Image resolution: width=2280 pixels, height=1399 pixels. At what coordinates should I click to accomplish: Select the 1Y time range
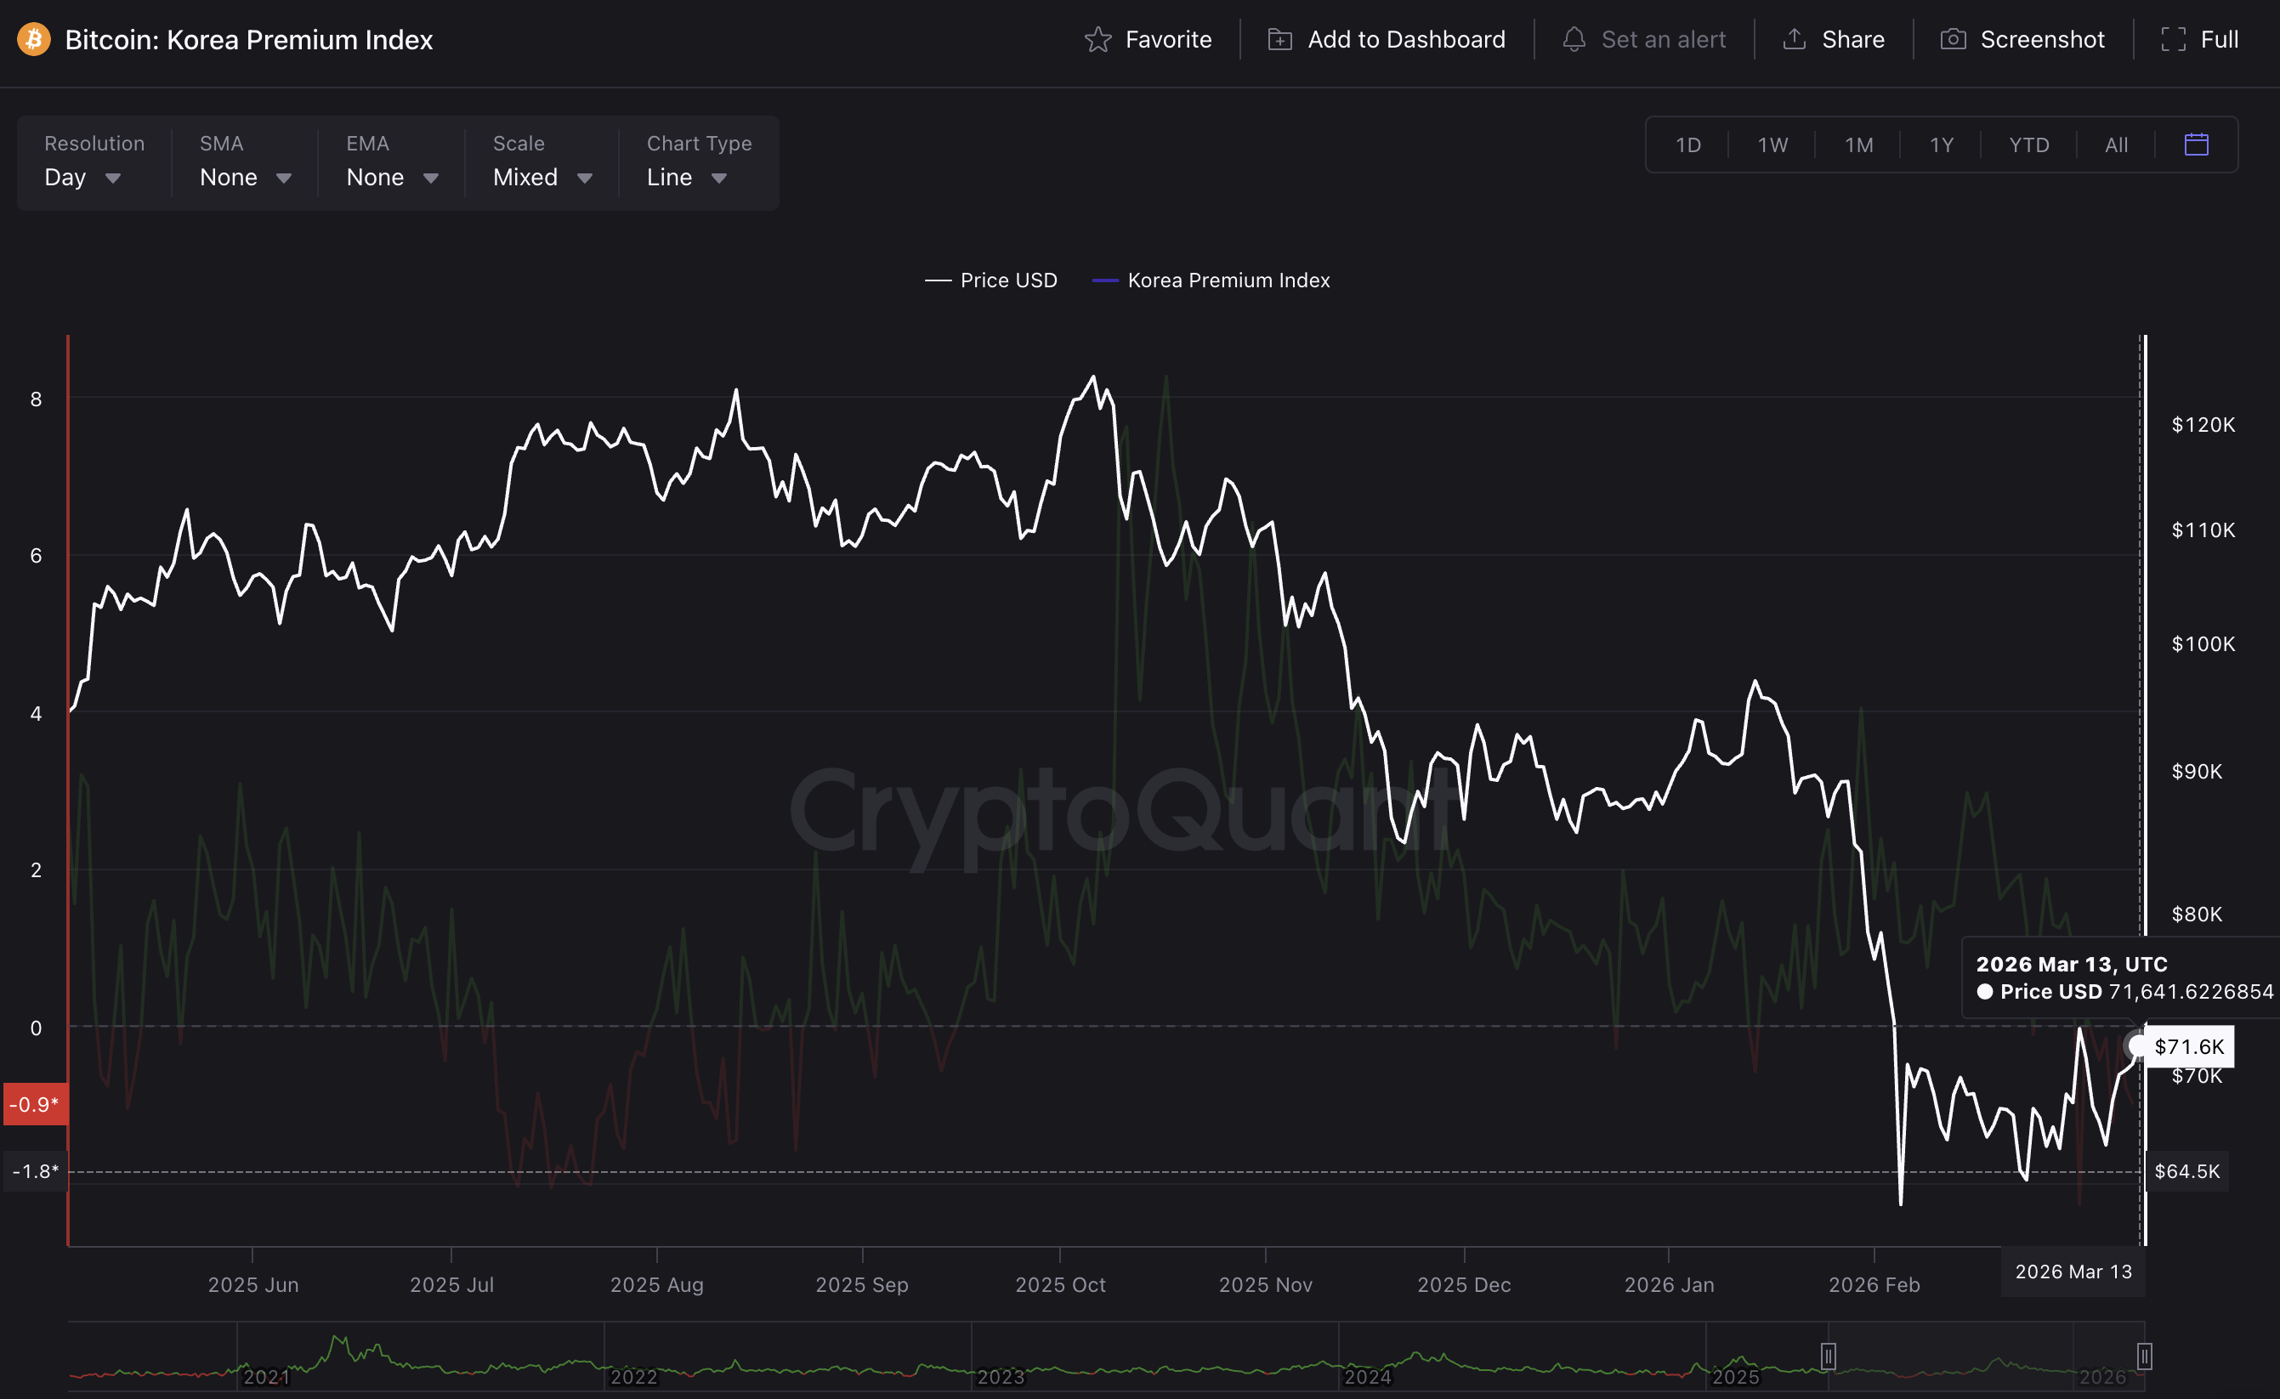1941,145
